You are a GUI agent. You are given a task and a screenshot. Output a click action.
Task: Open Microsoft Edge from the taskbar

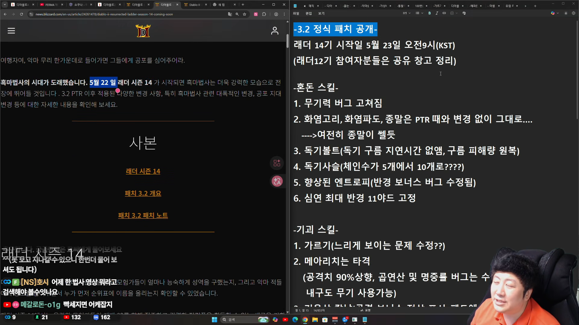295,320
